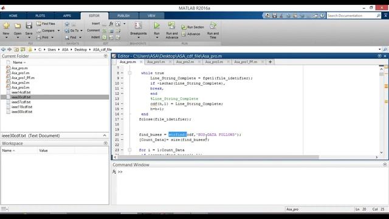Viewport: 389px width, 219px height.
Task: Click the Compare button
Action: coord(46,30)
